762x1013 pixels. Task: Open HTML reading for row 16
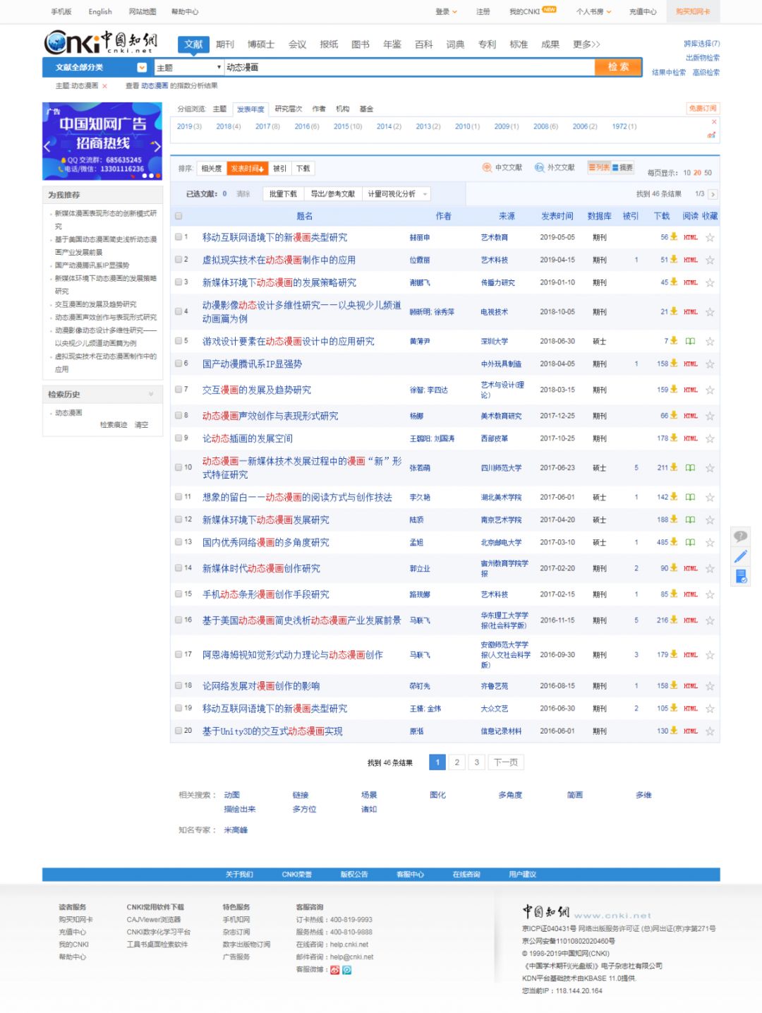[690, 621]
